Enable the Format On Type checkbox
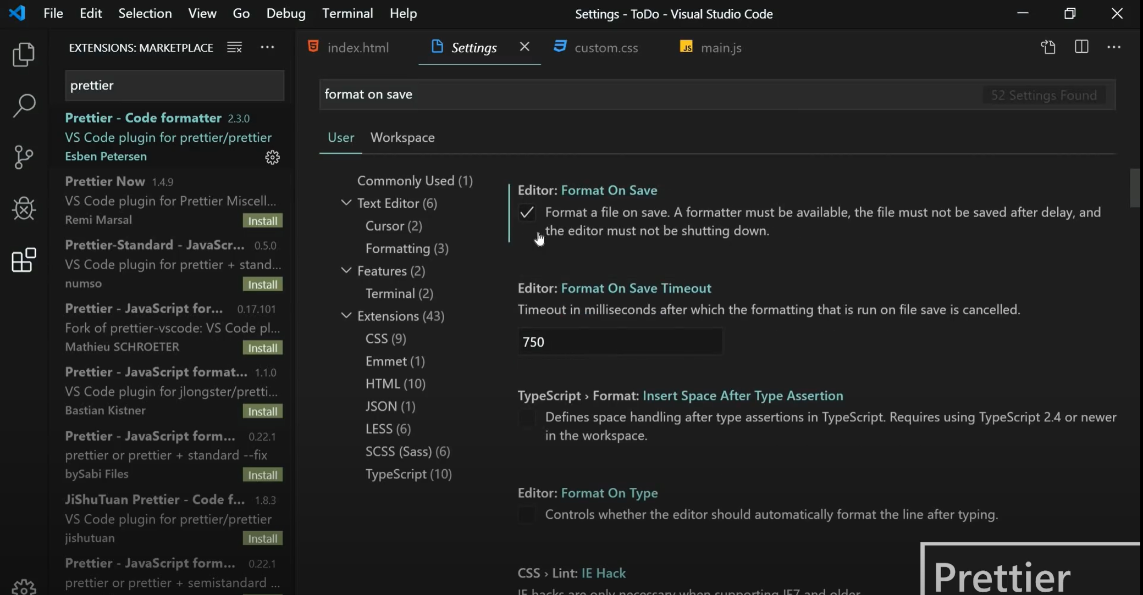1143x595 pixels. (x=527, y=515)
